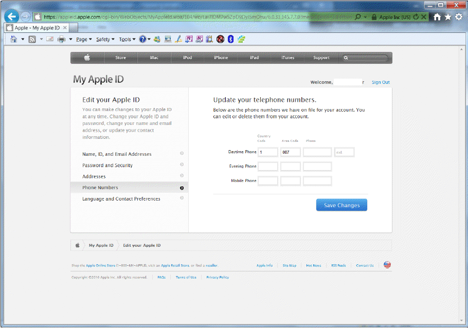Go to iTunes in Apple navigation

[287, 58]
